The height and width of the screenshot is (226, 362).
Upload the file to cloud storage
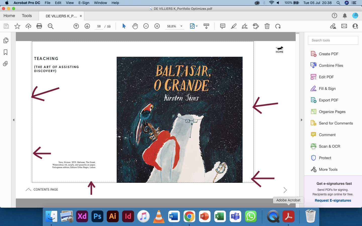click(28, 26)
